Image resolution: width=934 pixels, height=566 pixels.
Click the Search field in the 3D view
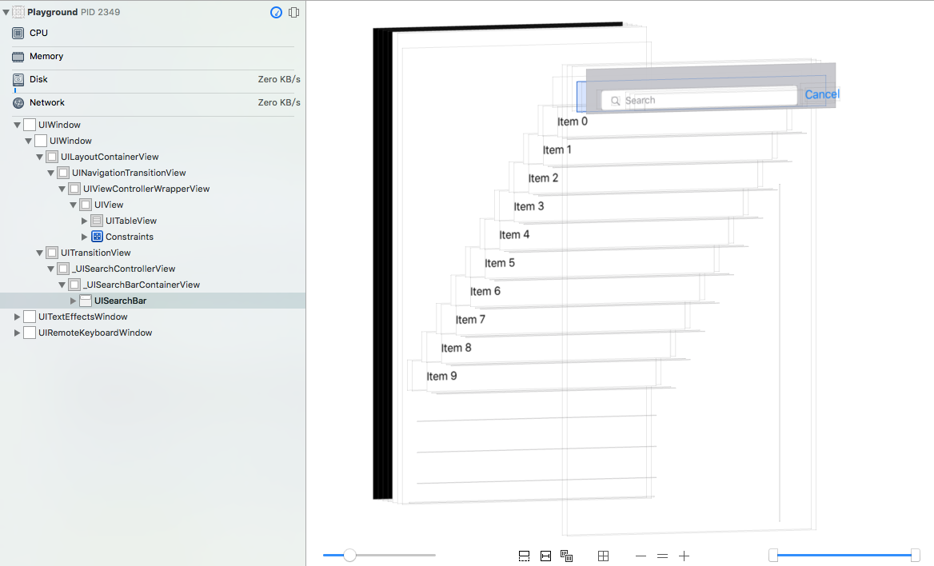(x=700, y=99)
